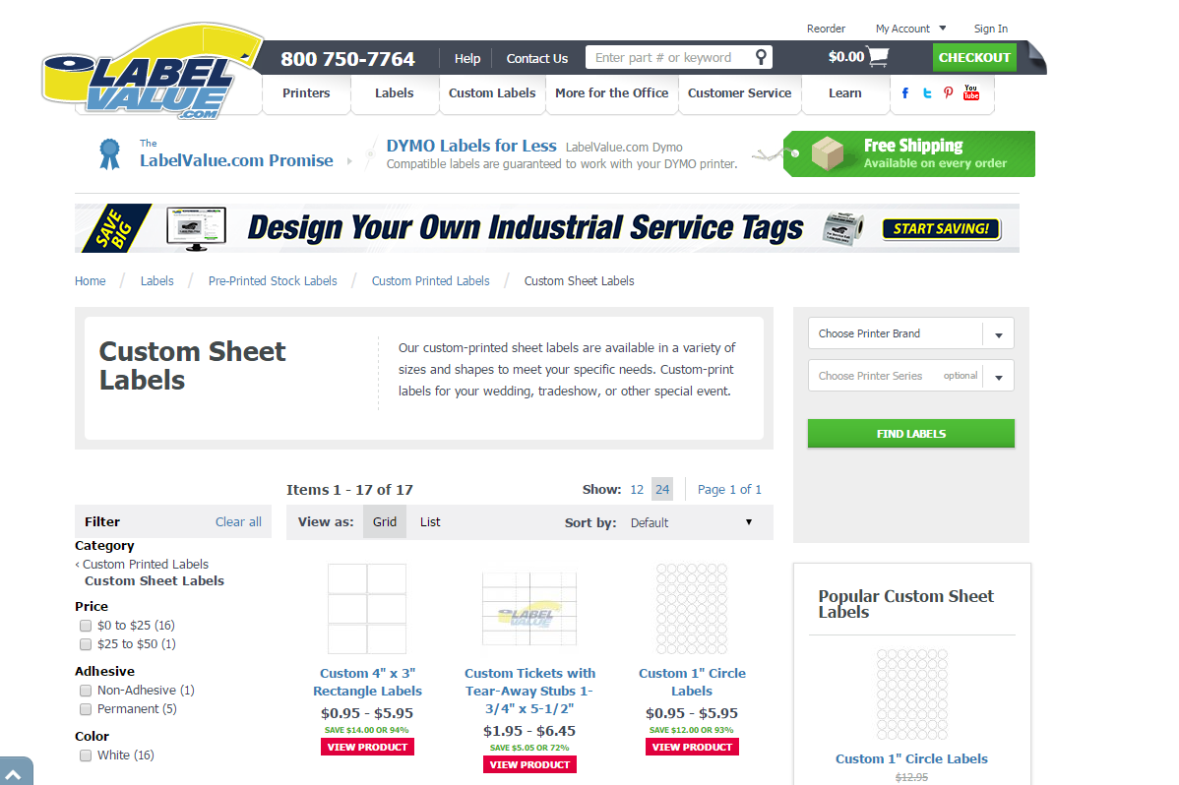The image size is (1179, 785).
Task: Check the $0 to $25 price filter
Action: [86, 626]
